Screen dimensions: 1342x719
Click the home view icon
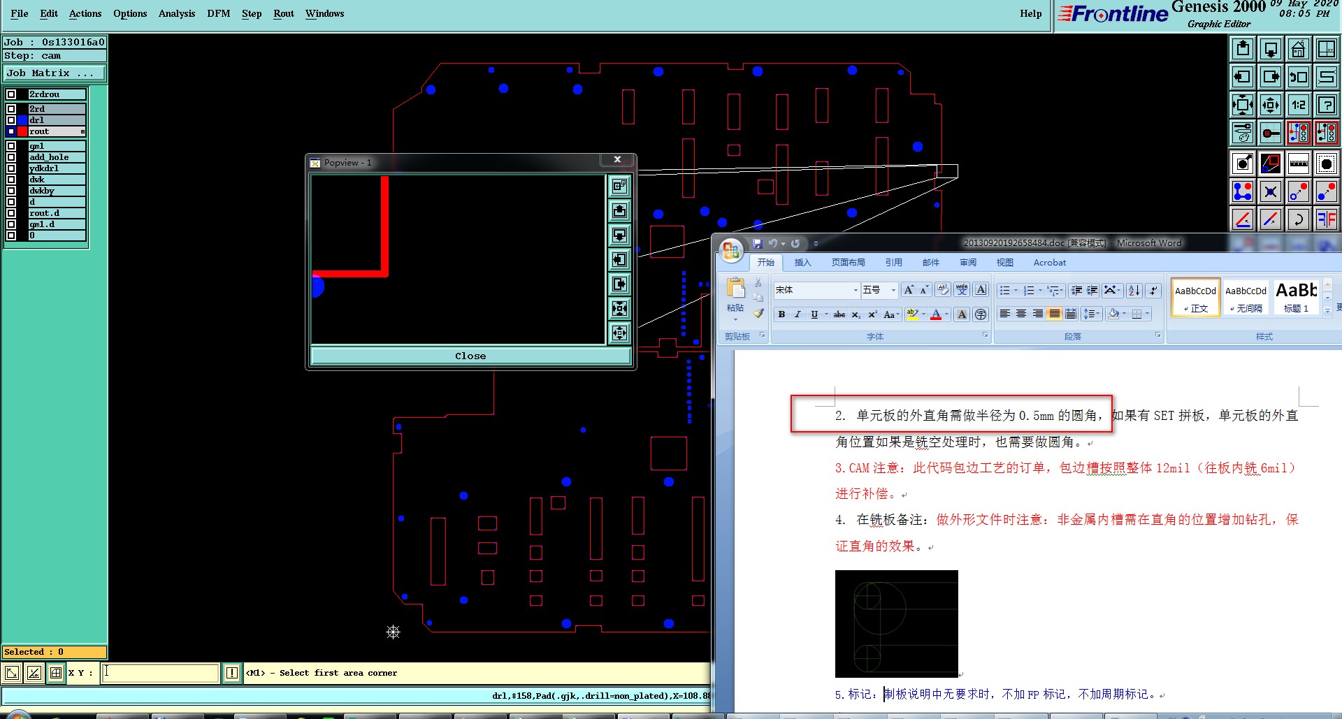[x=1299, y=49]
